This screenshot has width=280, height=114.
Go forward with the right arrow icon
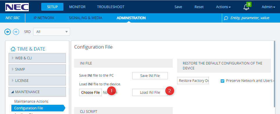(x=16, y=32)
